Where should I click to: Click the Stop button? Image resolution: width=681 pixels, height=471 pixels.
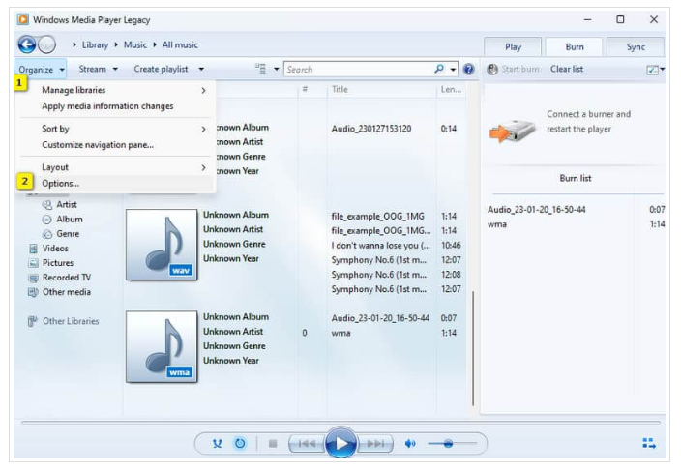[x=273, y=444]
